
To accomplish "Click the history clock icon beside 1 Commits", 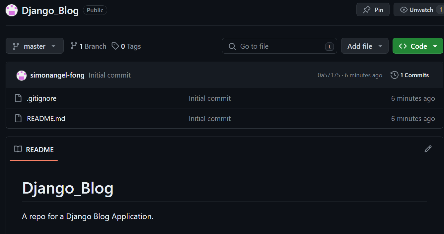I will coord(394,75).
